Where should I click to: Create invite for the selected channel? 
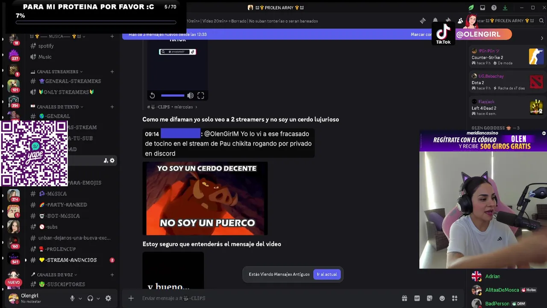click(106, 160)
